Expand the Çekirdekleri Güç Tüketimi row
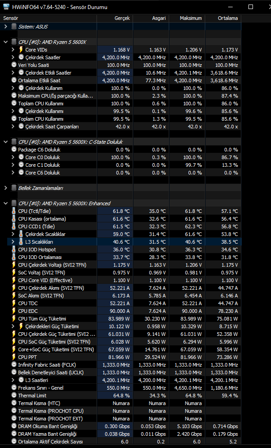Screen dimensions: 271x448 pyautogui.click(x=13, y=326)
